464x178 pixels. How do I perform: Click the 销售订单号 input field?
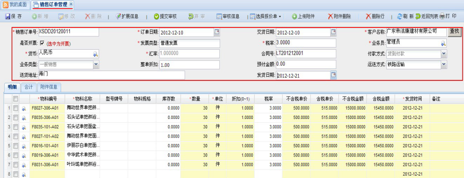(x=69, y=32)
